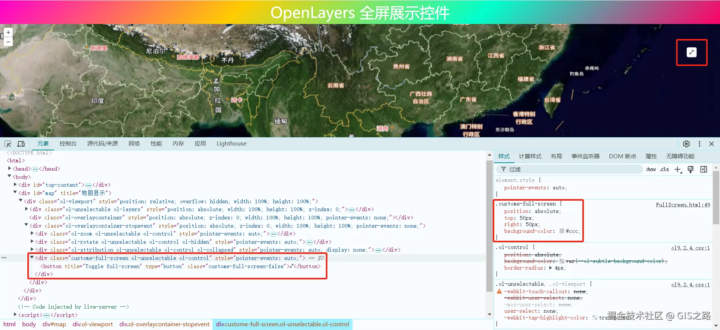Select the 样式 styles pane tab

(504, 156)
